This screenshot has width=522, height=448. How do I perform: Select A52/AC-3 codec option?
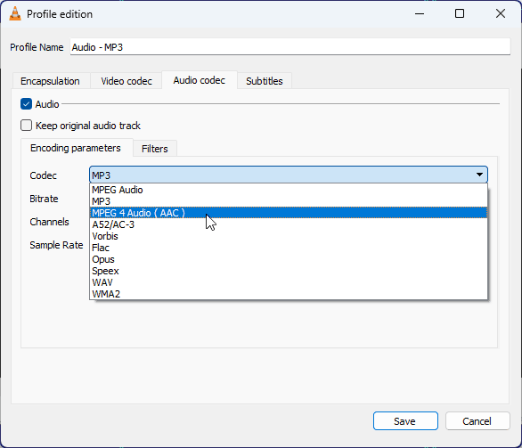pyautogui.click(x=289, y=224)
